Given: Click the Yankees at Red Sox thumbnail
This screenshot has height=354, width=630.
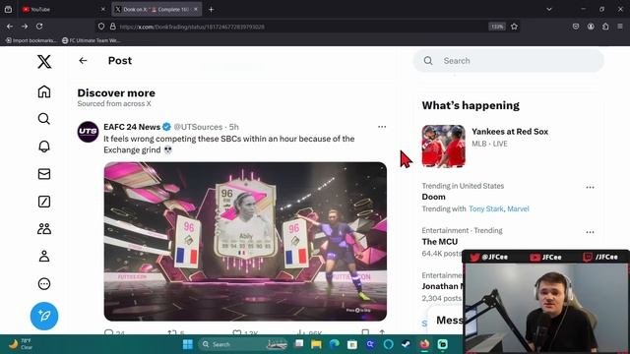Looking at the screenshot, I should coord(443,147).
